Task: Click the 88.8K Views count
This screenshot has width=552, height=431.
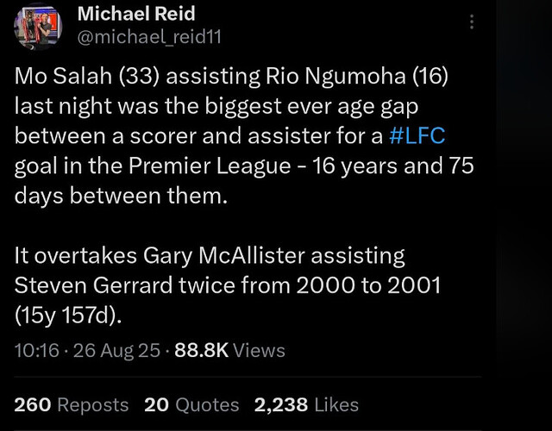Action: [229, 350]
